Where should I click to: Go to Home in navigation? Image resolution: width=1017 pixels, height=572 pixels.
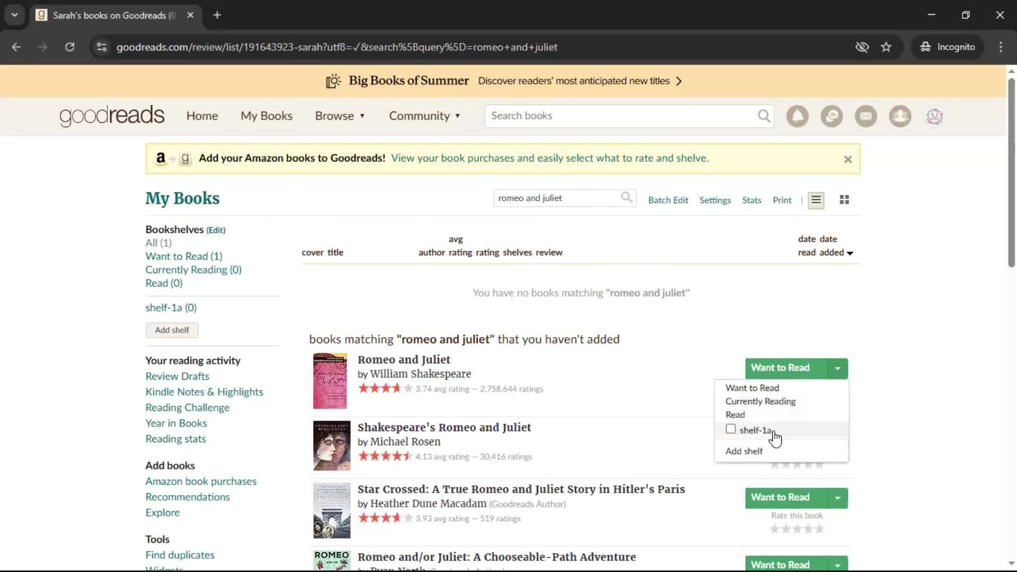[202, 116]
